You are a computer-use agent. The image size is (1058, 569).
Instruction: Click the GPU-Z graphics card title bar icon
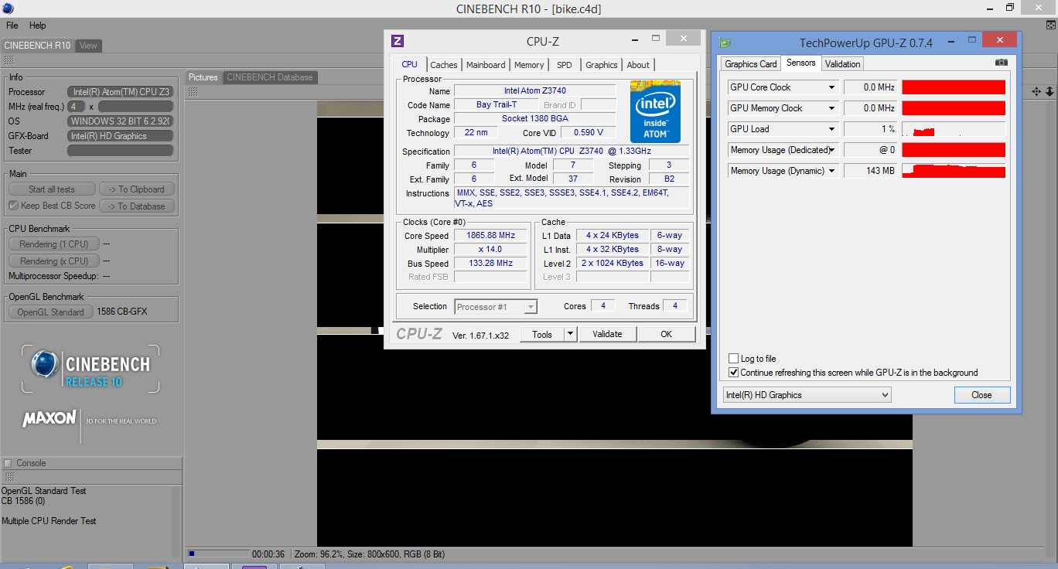pos(725,43)
